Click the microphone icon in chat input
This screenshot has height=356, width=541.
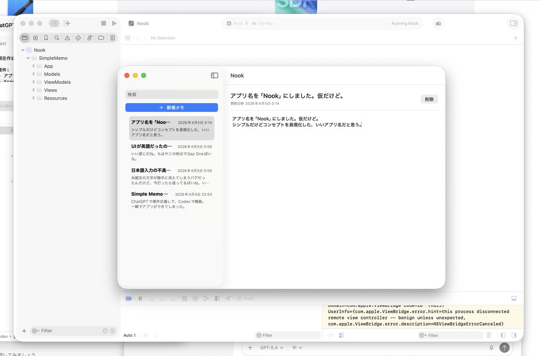(491, 348)
